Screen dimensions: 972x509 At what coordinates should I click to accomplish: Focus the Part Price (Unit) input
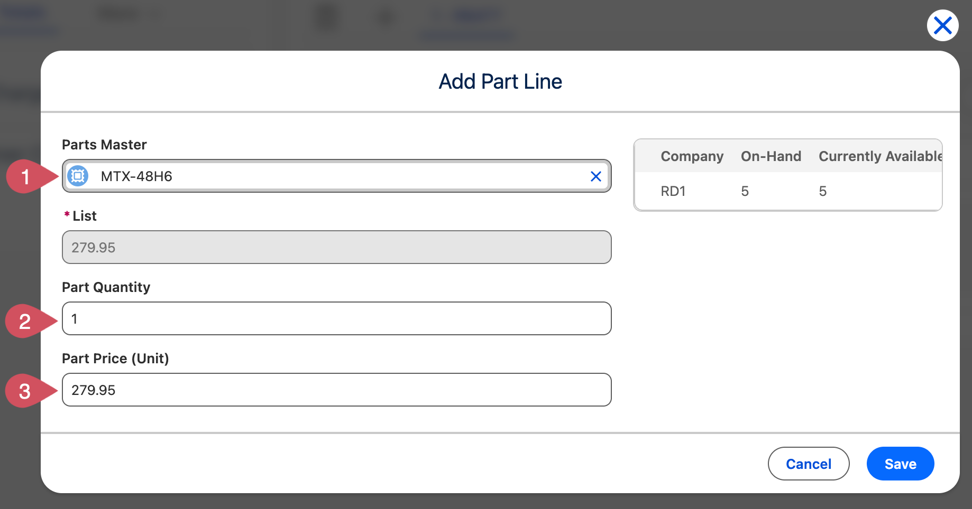pyautogui.click(x=336, y=390)
